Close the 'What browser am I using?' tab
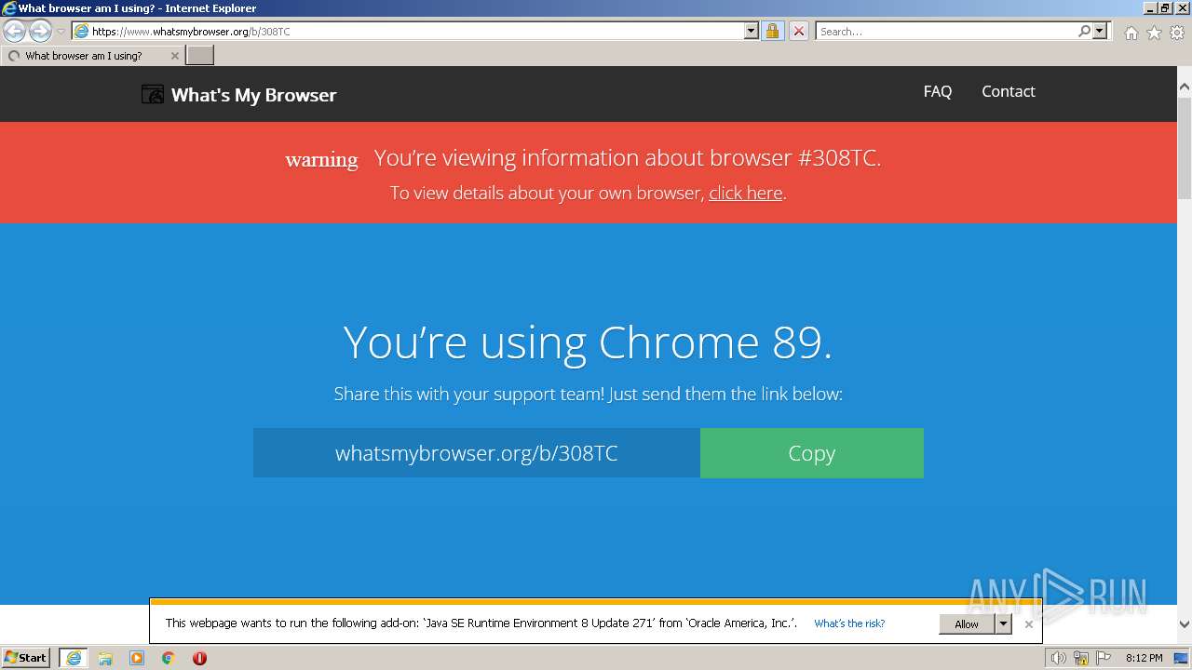The image size is (1192, 670). [x=174, y=56]
